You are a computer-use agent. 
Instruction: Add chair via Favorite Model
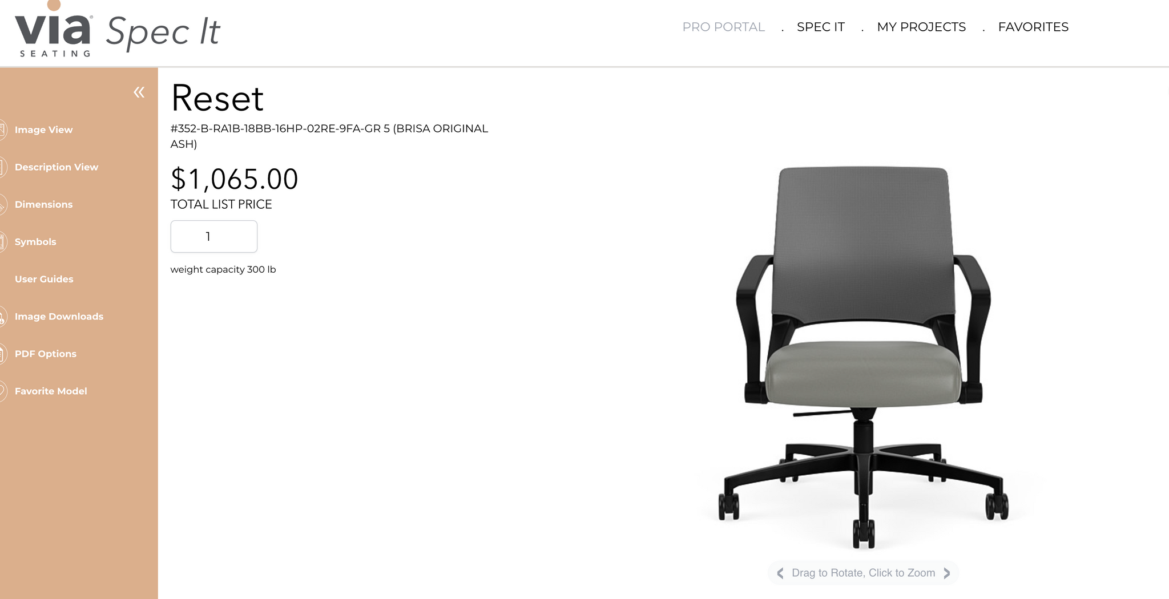[51, 391]
